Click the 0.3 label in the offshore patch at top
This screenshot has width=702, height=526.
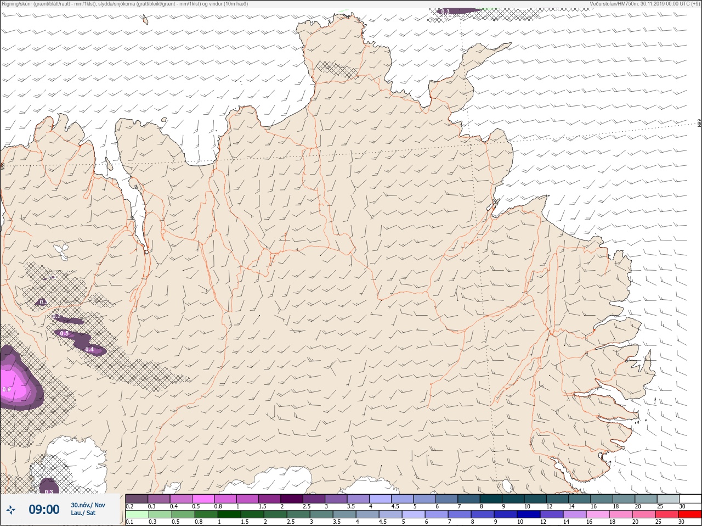tap(445, 12)
